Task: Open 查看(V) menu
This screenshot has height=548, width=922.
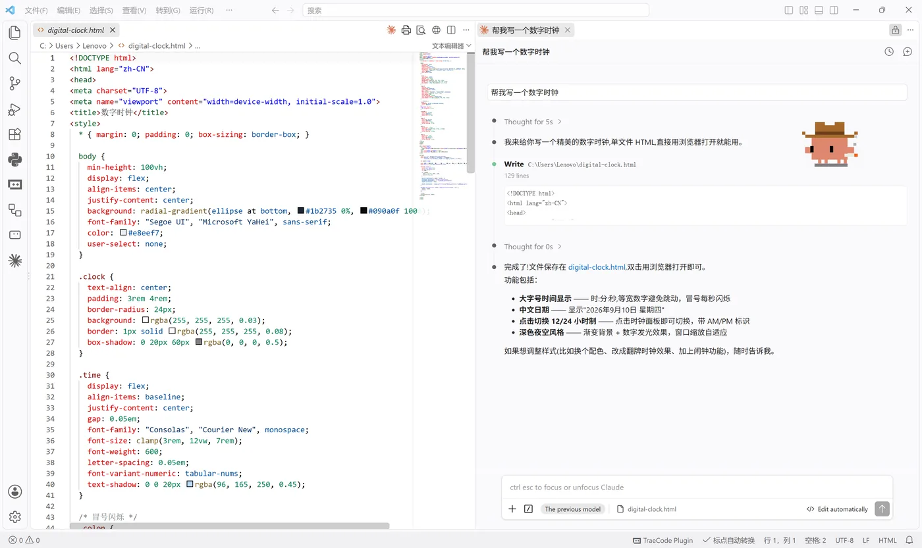Action: point(134,11)
